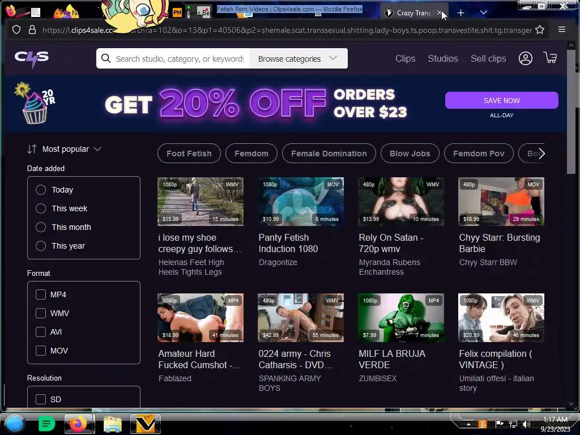Click the URL address bar
The height and width of the screenshot is (435, 580).
point(287,30)
